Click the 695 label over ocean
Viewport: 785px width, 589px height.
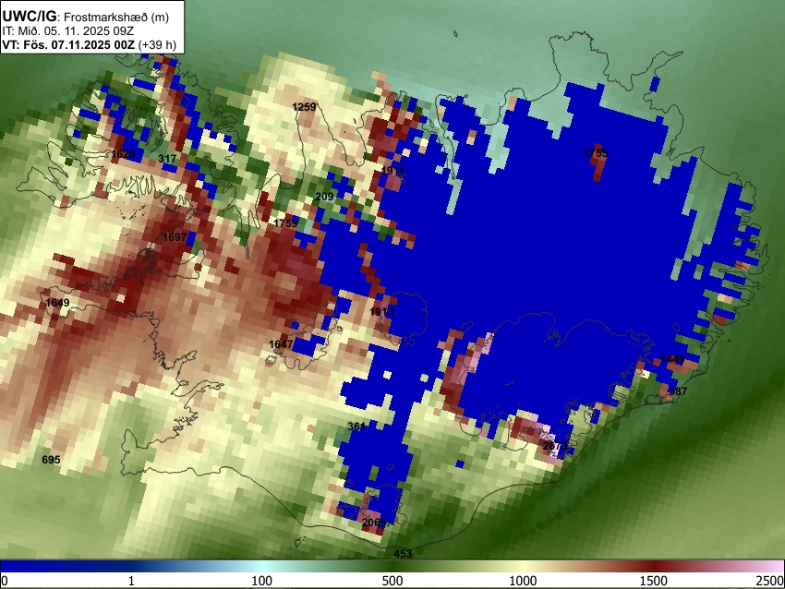(51, 460)
